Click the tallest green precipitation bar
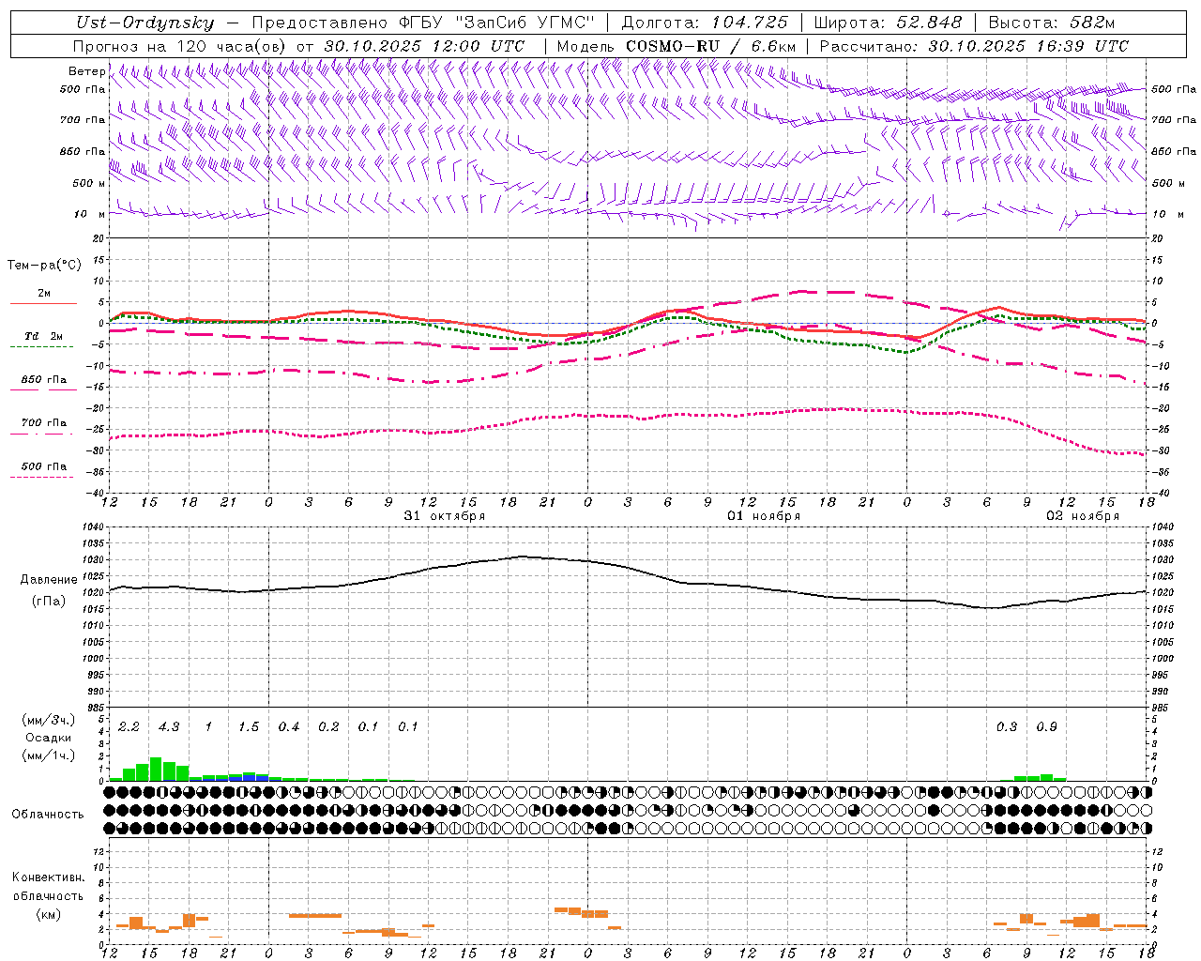1201x961 pixels. point(156,769)
